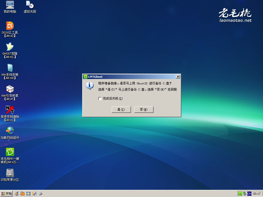Select the Win引导修复 toolbox icon
Viewport: 263px width, 197px height.
click(10, 89)
